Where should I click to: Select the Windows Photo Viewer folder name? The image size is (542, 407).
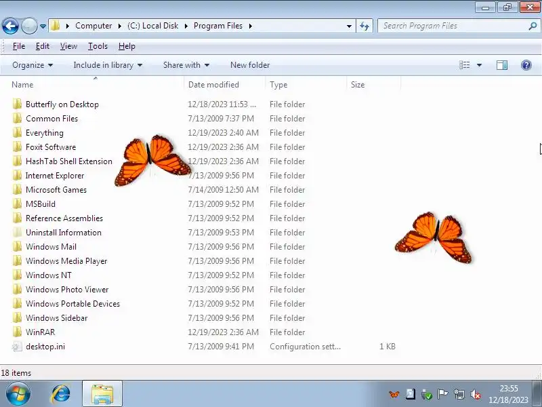67,290
